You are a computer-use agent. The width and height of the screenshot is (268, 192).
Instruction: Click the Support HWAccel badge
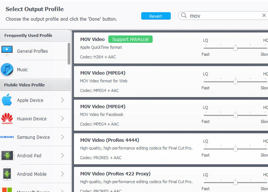click(x=130, y=39)
